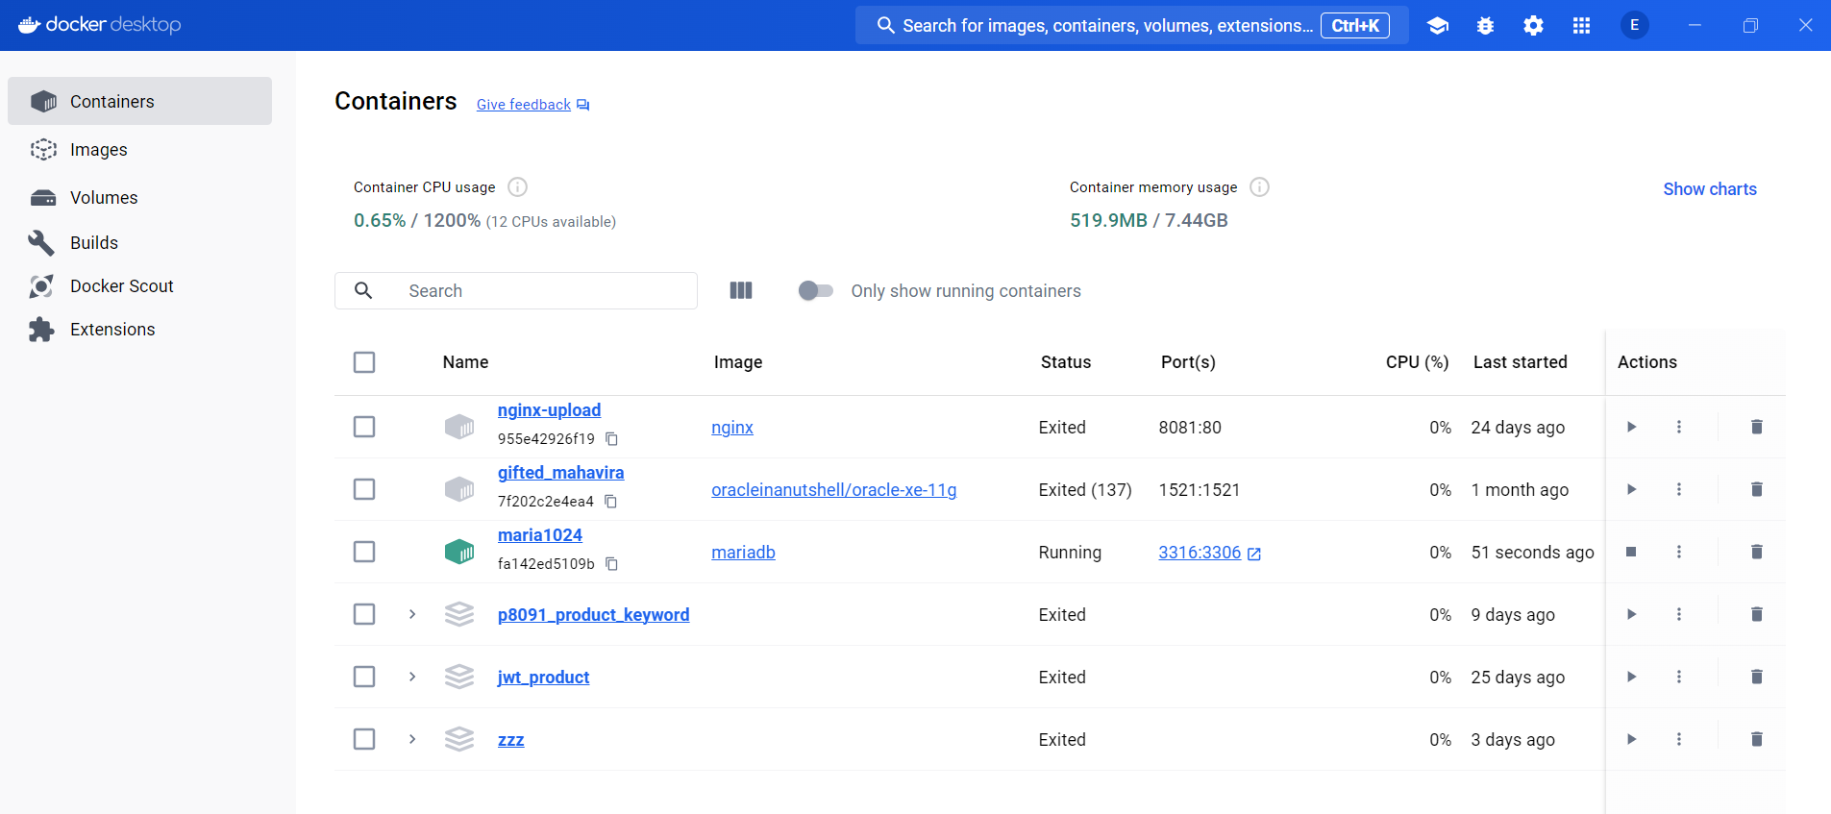Copy the maria1024 container ID
Screen dimensions: 1831x814
click(x=611, y=564)
